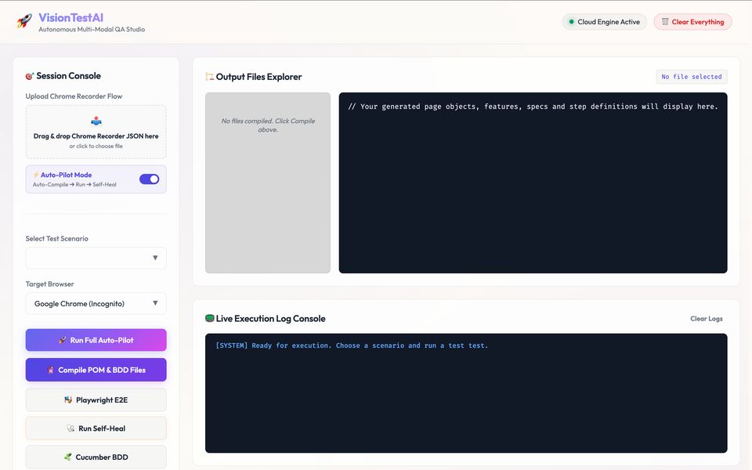
Task: Click the icon on Compile POM & BDD Files
Action: coord(50,370)
